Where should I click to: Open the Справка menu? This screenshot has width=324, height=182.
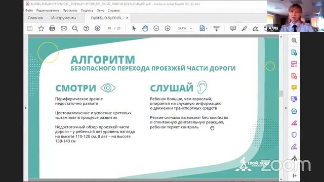pos(113,10)
